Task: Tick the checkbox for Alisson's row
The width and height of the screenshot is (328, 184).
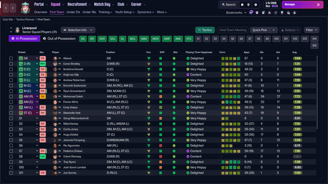Action: coord(11,58)
